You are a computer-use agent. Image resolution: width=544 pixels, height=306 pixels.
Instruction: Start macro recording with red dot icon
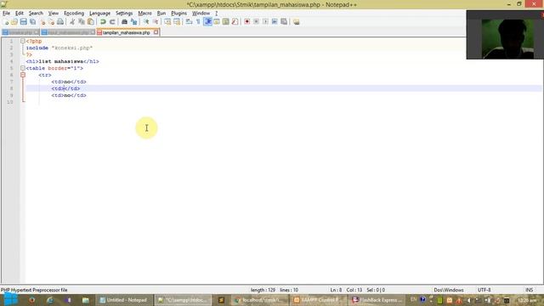tap(247, 22)
